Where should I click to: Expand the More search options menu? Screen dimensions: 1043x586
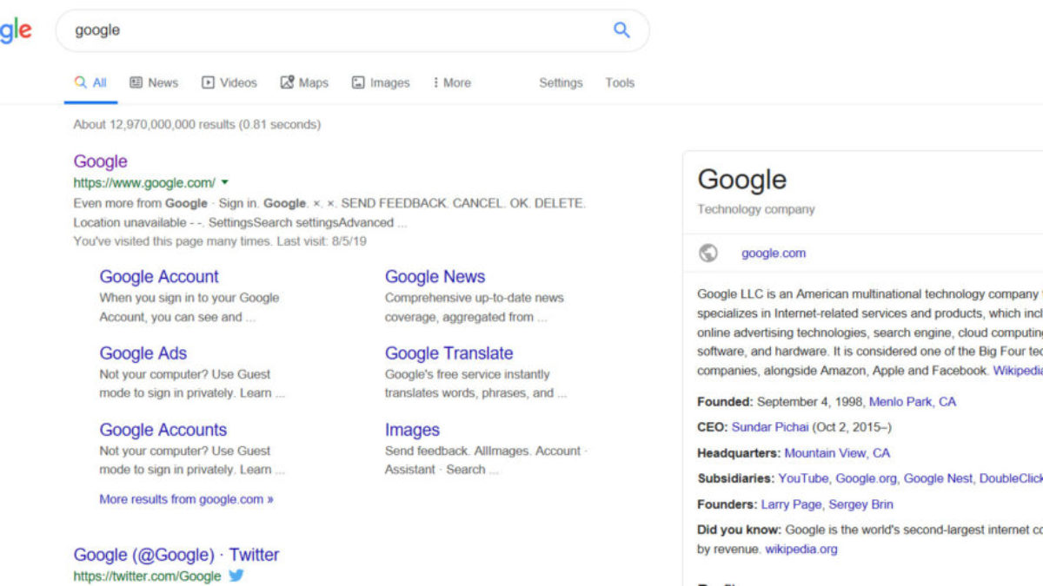point(451,83)
